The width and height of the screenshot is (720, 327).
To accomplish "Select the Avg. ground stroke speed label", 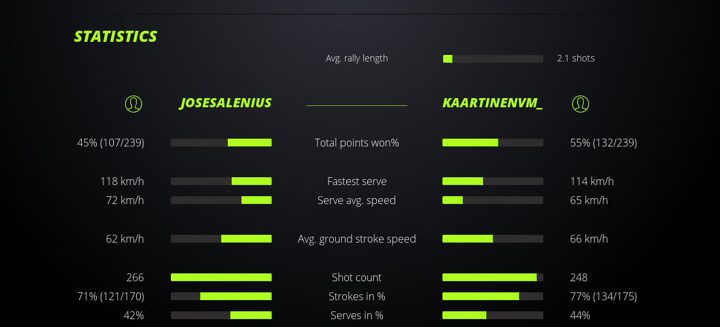I will (357, 239).
